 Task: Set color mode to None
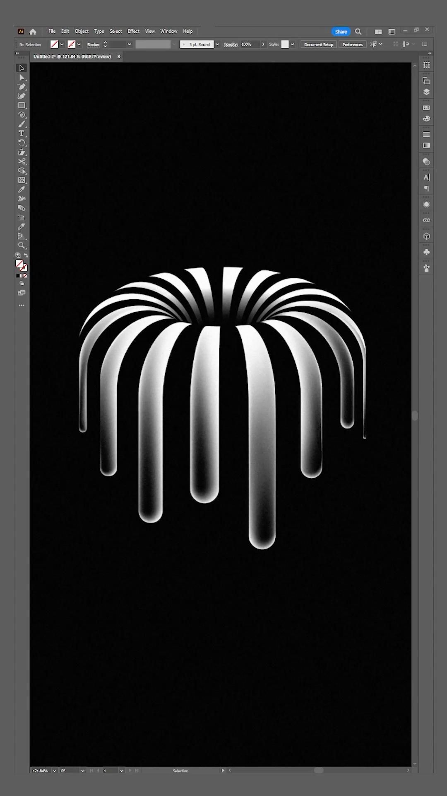(25, 276)
